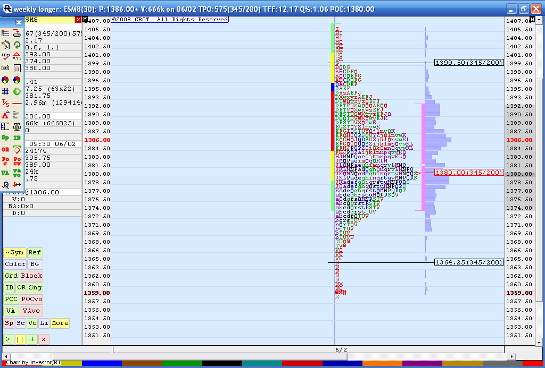Click the red horizontal arrows icon
This screenshot has width=545, height=368.
pyautogui.click(x=16, y=184)
